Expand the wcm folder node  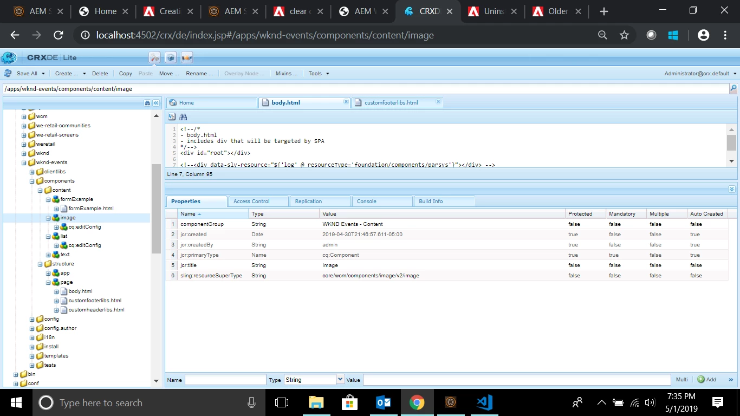point(24,116)
